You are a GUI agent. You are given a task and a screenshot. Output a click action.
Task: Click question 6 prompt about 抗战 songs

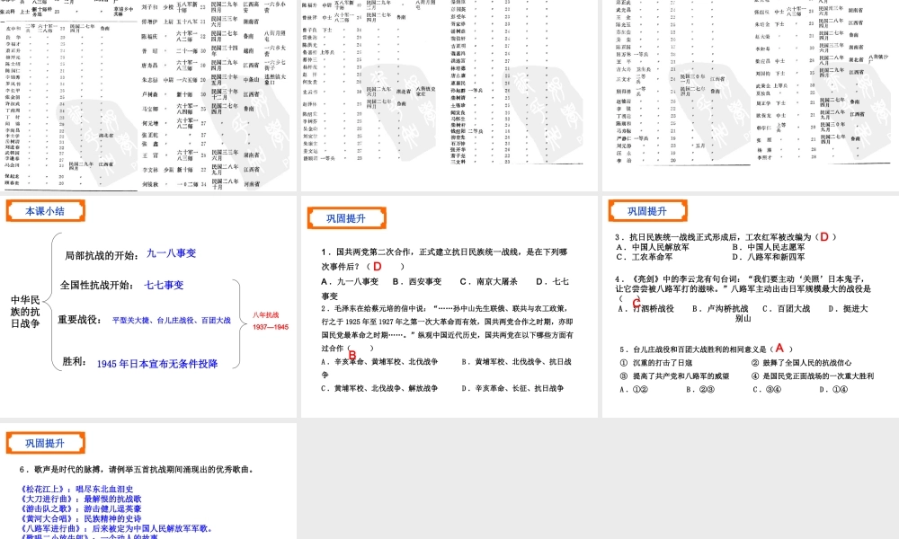pos(137,469)
